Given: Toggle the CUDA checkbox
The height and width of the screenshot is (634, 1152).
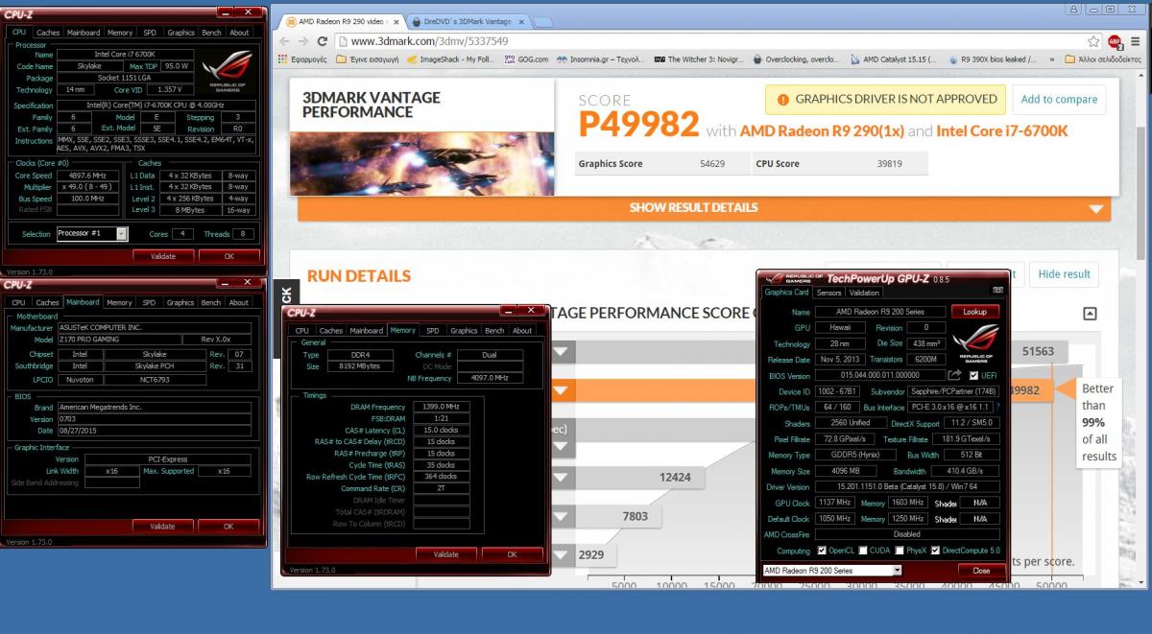Looking at the screenshot, I should (865, 551).
